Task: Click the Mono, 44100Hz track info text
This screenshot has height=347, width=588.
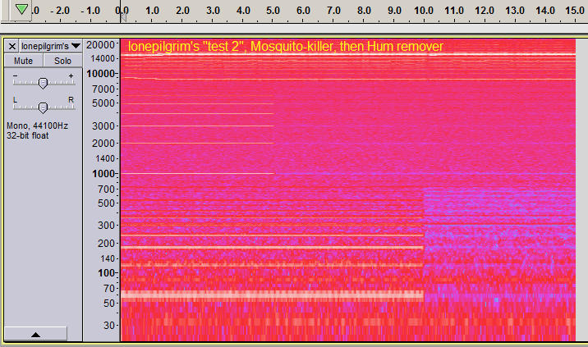Action: (x=37, y=126)
